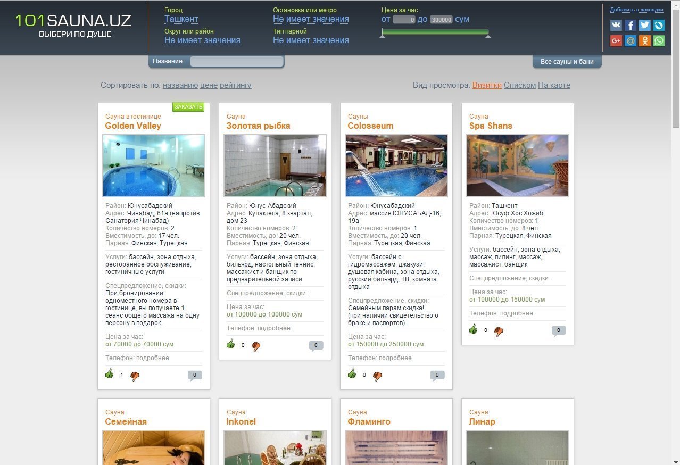Screen dimensions: 680x465
Task: Click Добавить в закладки link
Action: [637, 10]
